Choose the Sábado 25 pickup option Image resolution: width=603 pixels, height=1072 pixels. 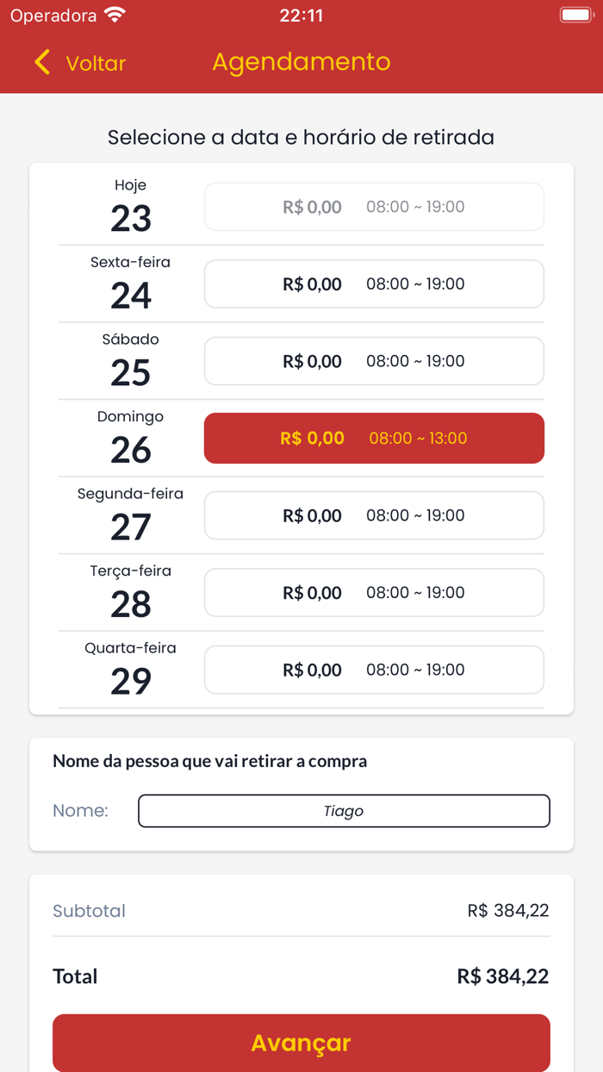(x=374, y=360)
